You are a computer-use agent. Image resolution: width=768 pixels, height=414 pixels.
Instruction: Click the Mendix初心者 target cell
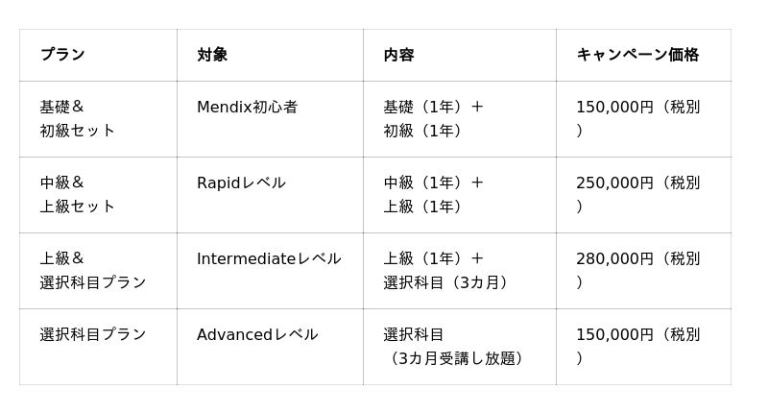271,119
